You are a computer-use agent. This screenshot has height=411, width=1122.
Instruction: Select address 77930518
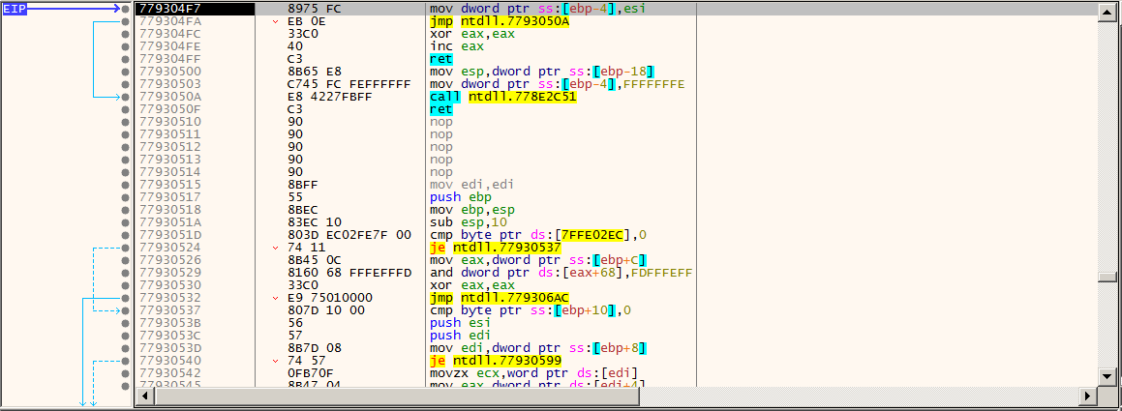pos(170,210)
